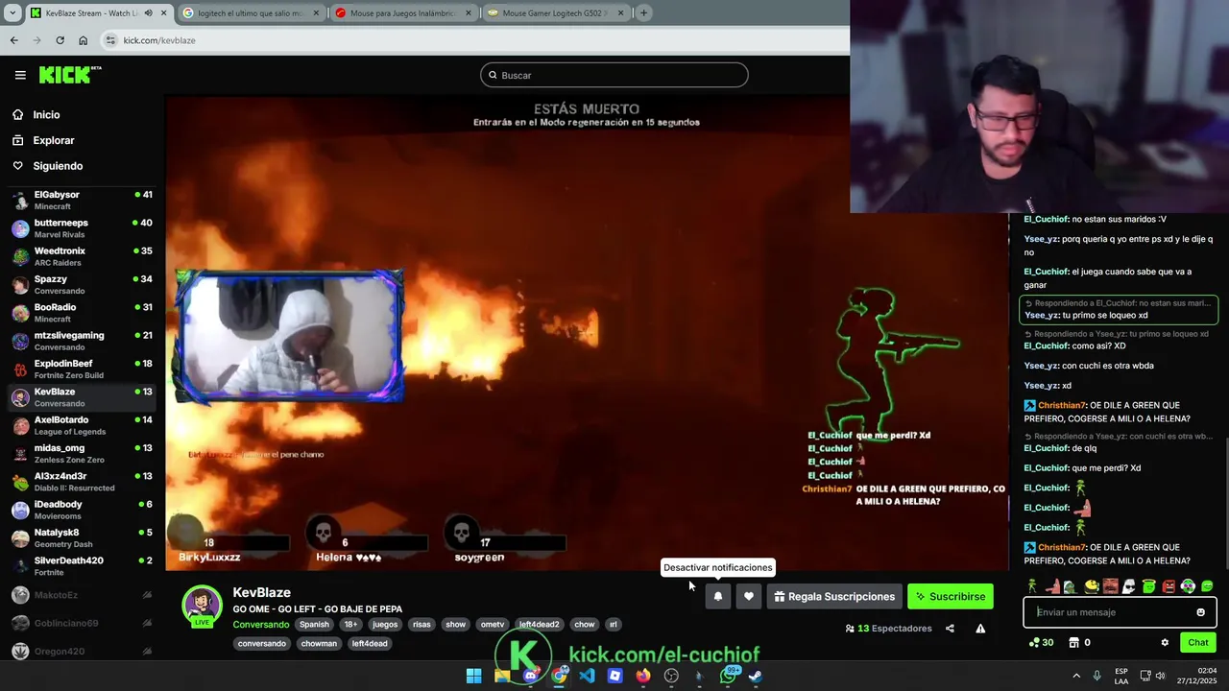Switch to logitech Google search tab
The image size is (1229, 691).
point(250,12)
